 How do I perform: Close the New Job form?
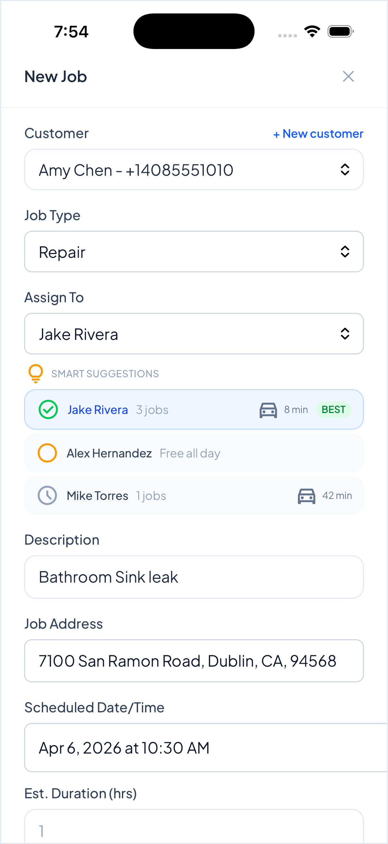348,77
